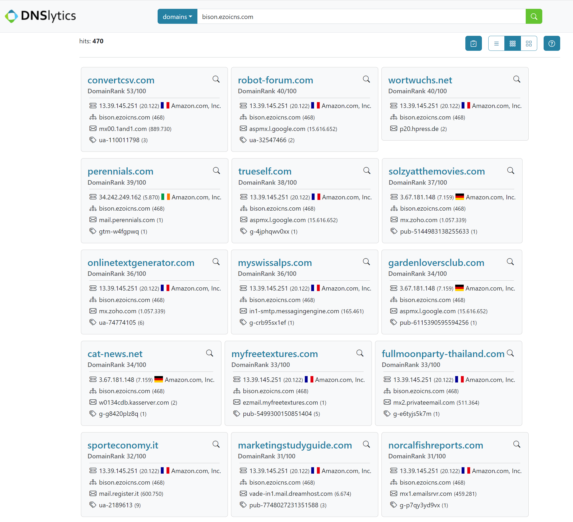Open the norcalfishreports.com domain title

click(436, 445)
